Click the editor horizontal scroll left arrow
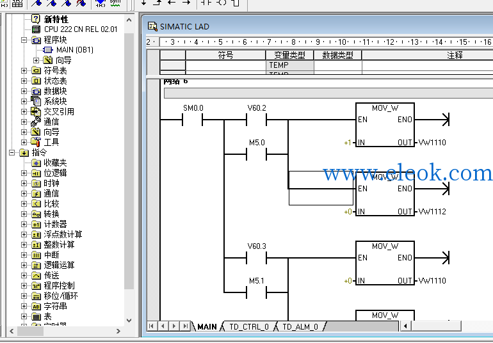This screenshot has width=493, height=343. click(405, 326)
